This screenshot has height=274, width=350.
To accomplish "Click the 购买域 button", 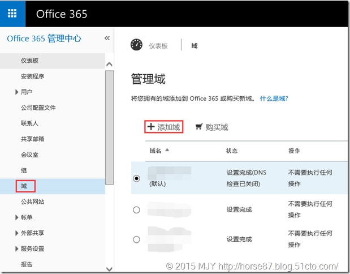I will click(x=211, y=127).
